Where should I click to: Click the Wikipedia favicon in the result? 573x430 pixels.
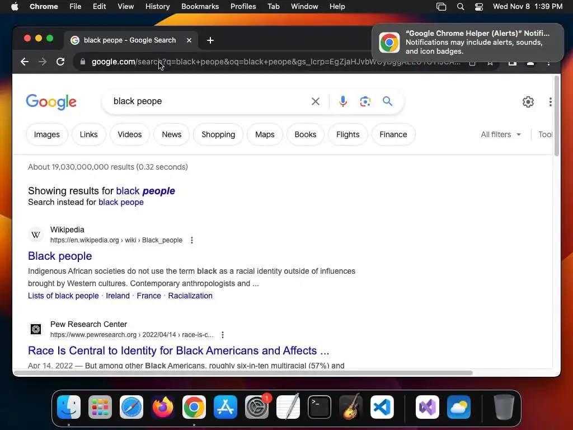(36, 235)
